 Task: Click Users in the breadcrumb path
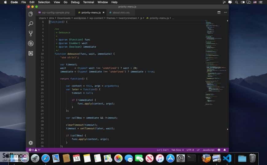42,18
